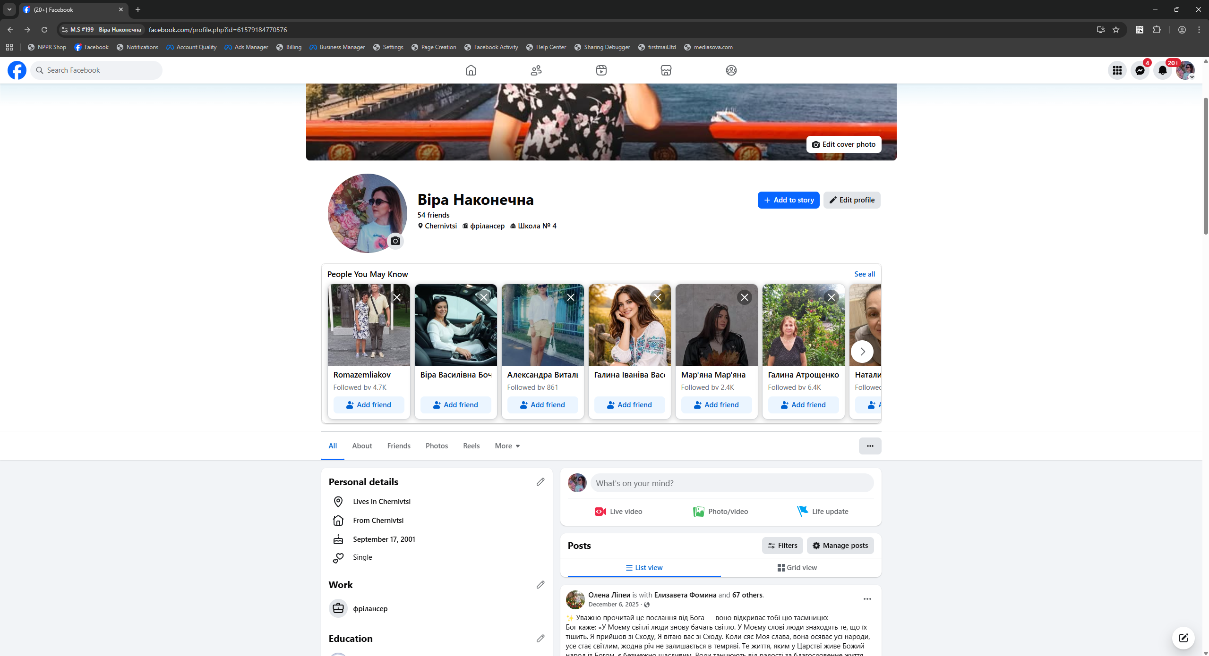Click See all suggestions link

point(864,274)
